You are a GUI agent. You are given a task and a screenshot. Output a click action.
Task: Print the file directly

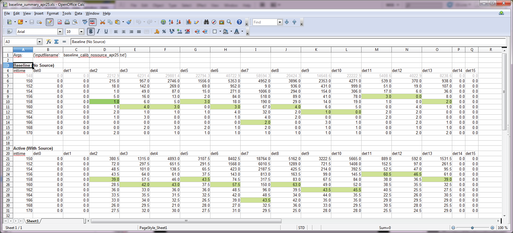pyautogui.click(x=67, y=22)
